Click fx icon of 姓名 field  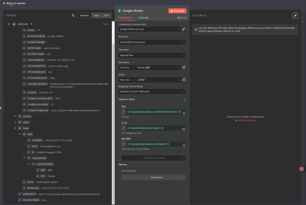pos(123,112)
